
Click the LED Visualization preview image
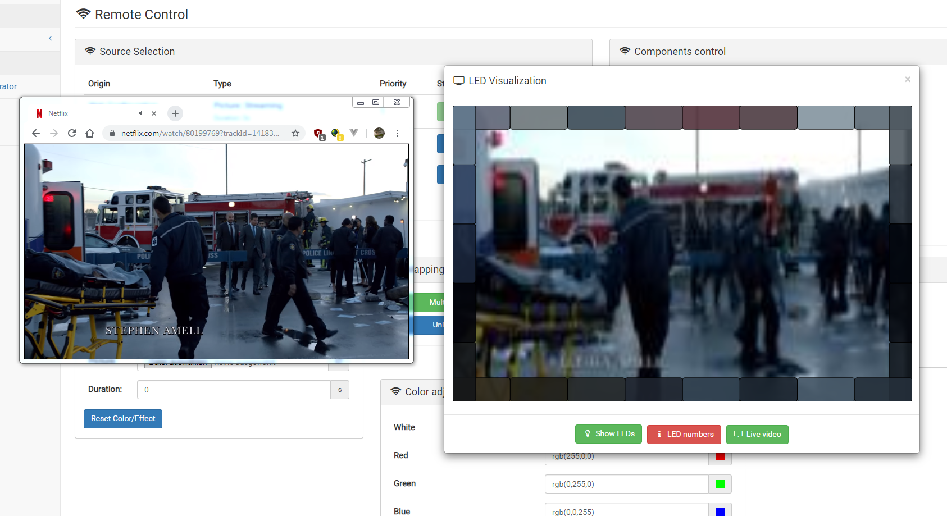pos(682,253)
